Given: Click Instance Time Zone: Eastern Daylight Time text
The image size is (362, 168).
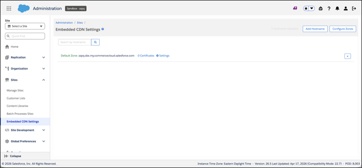Looking at the screenshot, I should coord(224,164).
